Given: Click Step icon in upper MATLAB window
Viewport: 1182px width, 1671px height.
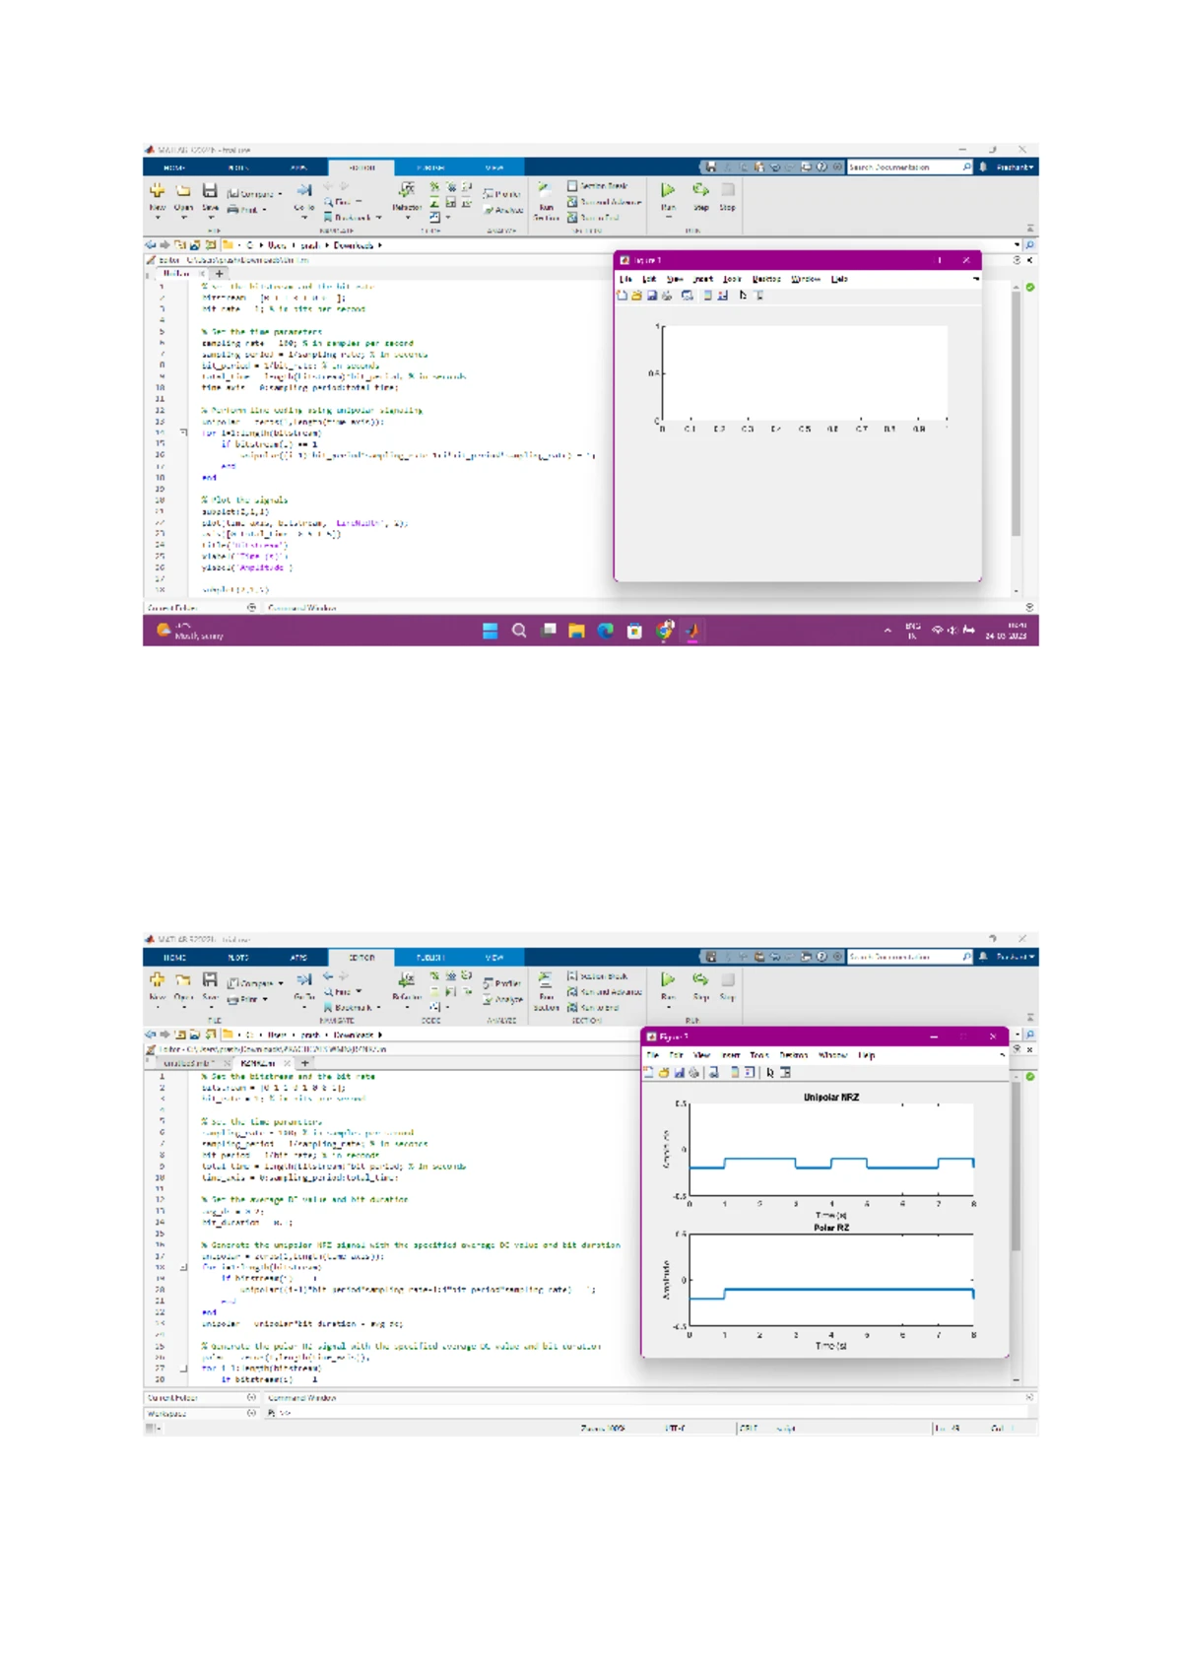Looking at the screenshot, I should click(700, 190).
